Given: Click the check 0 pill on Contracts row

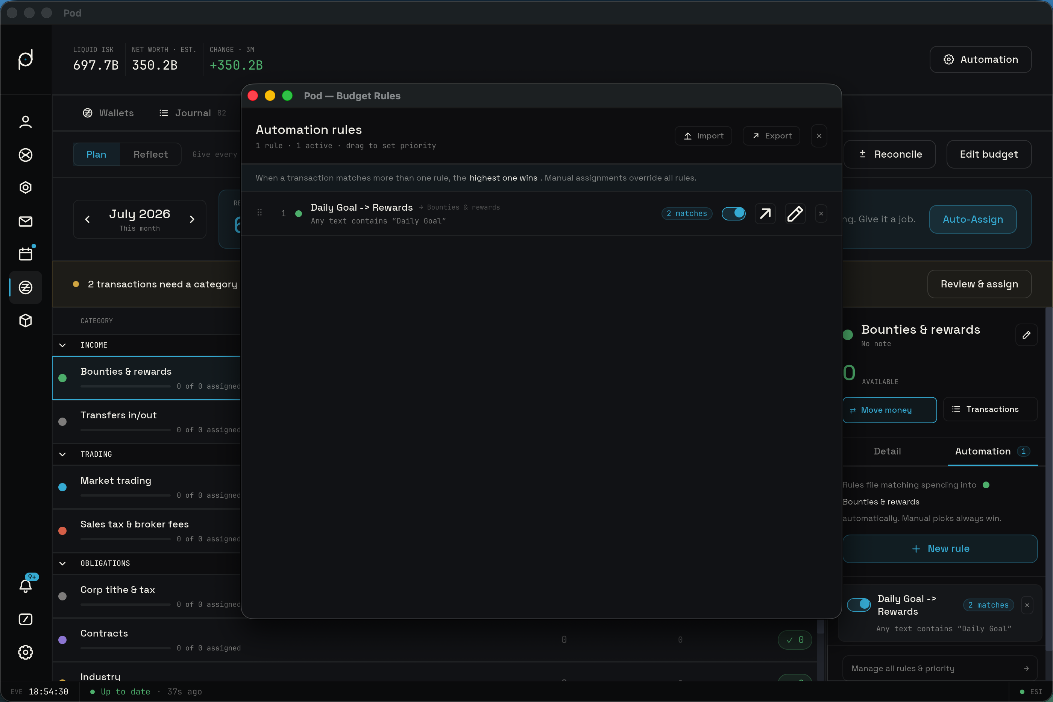Looking at the screenshot, I should point(795,640).
